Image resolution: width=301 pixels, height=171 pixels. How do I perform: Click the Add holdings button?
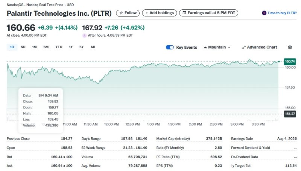tap(159, 13)
